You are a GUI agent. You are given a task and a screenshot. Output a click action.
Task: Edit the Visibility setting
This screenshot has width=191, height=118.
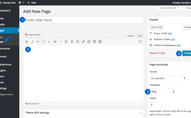pos(173,39)
